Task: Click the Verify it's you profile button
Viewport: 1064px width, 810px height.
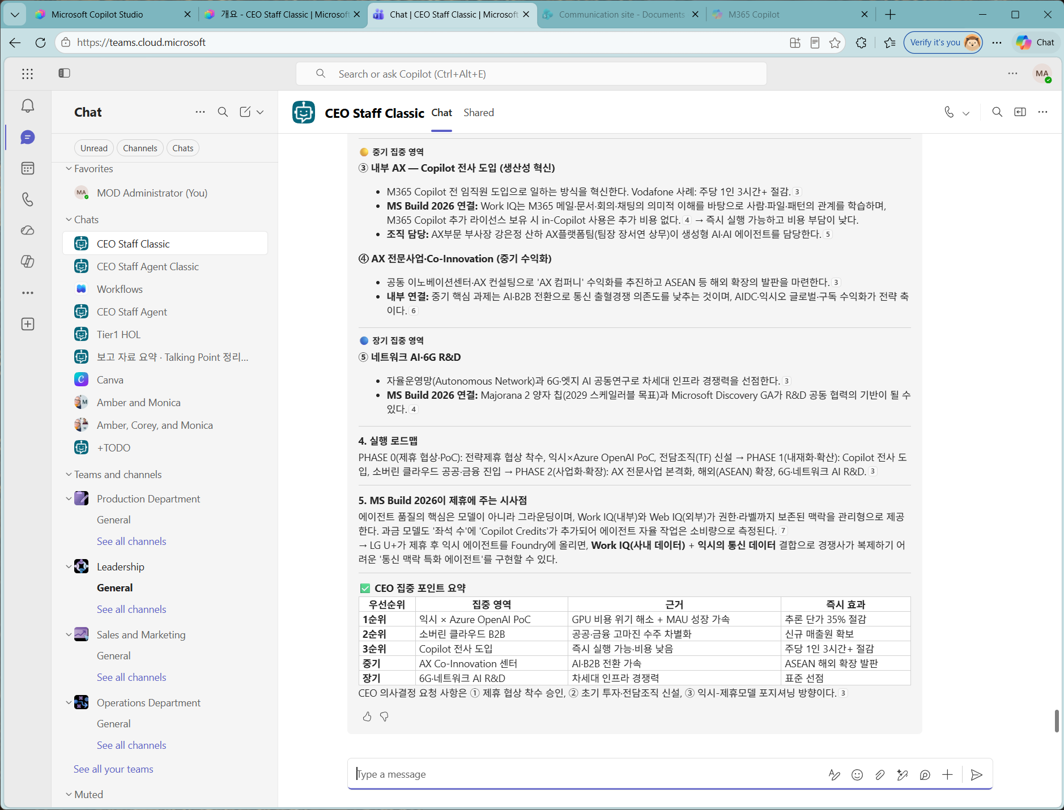Action: pos(943,42)
